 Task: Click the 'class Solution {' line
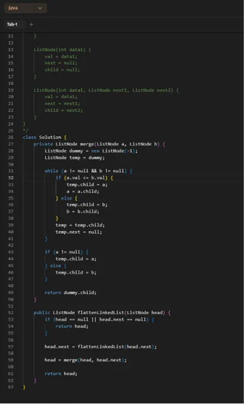pyautogui.click(x=45, y=137)
